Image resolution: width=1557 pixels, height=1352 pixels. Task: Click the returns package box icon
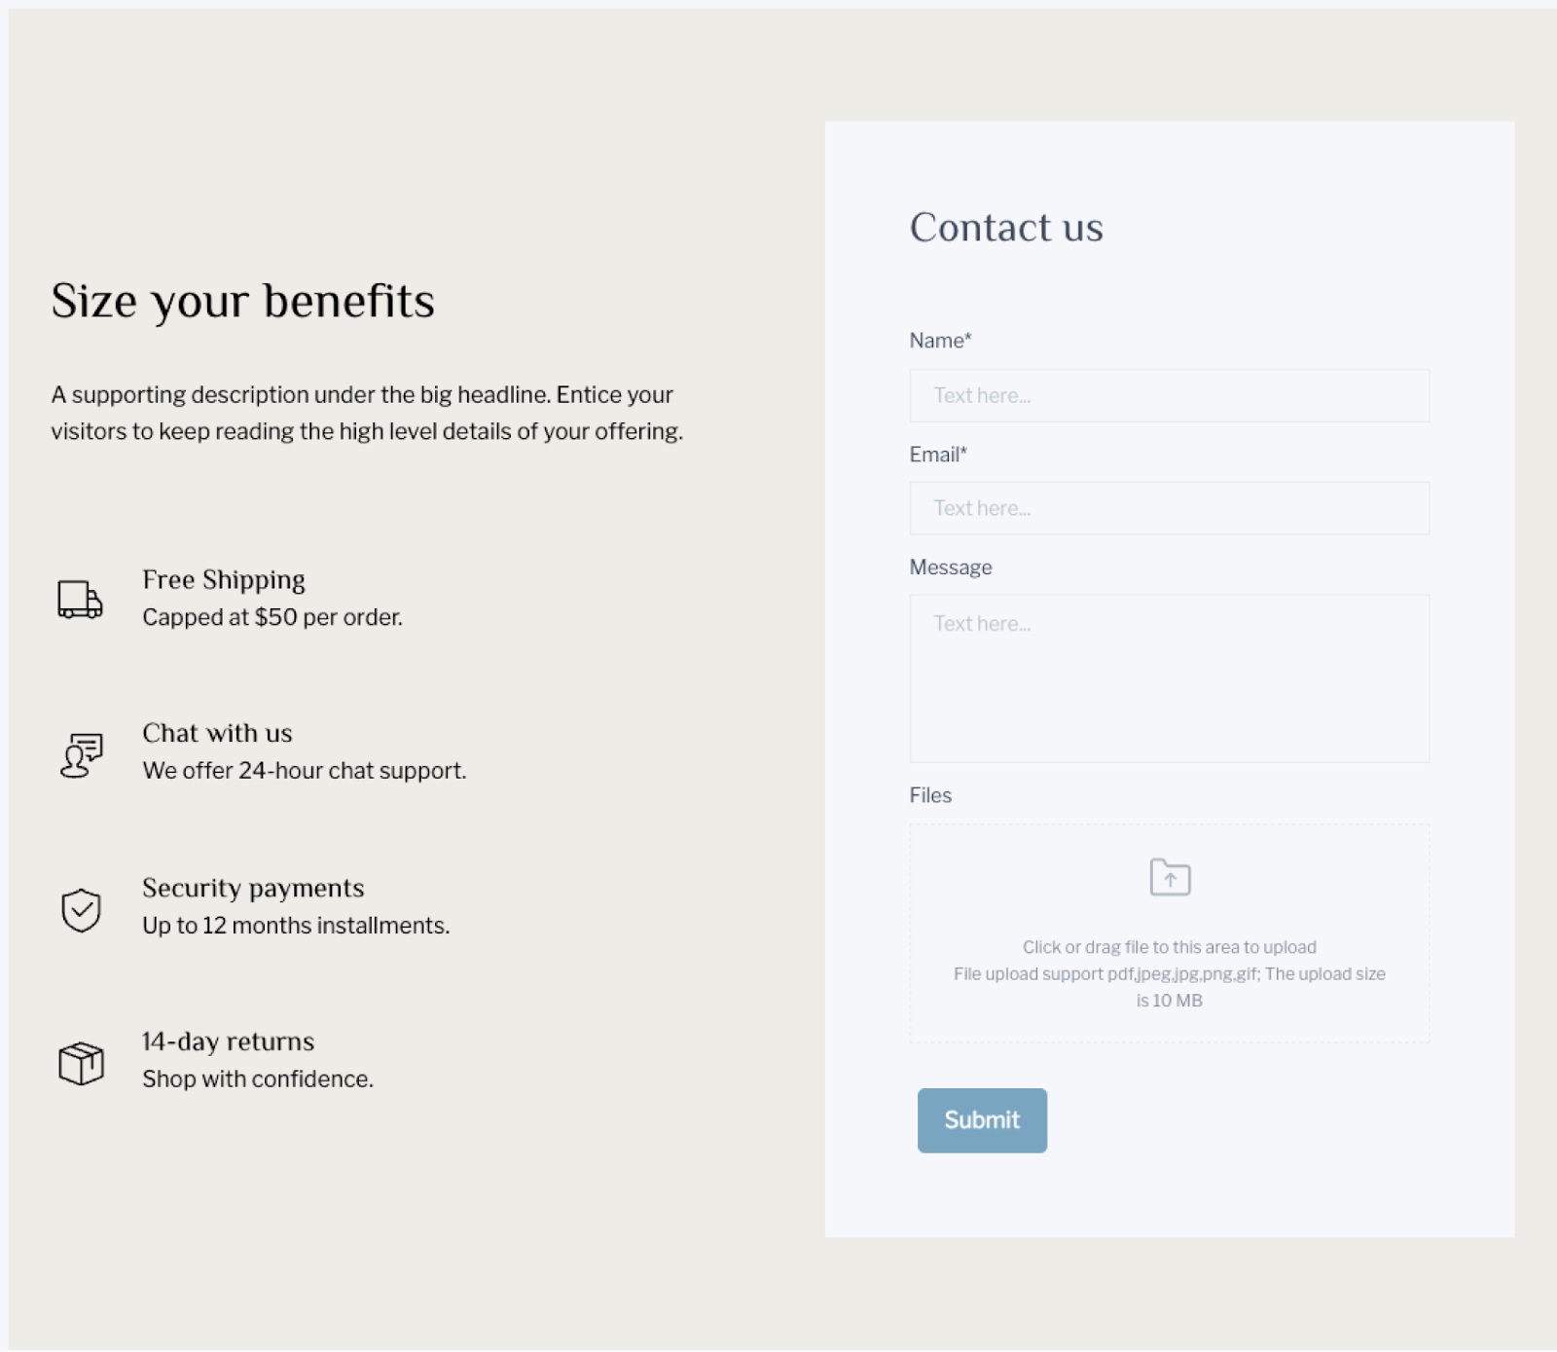[81, 1063]
